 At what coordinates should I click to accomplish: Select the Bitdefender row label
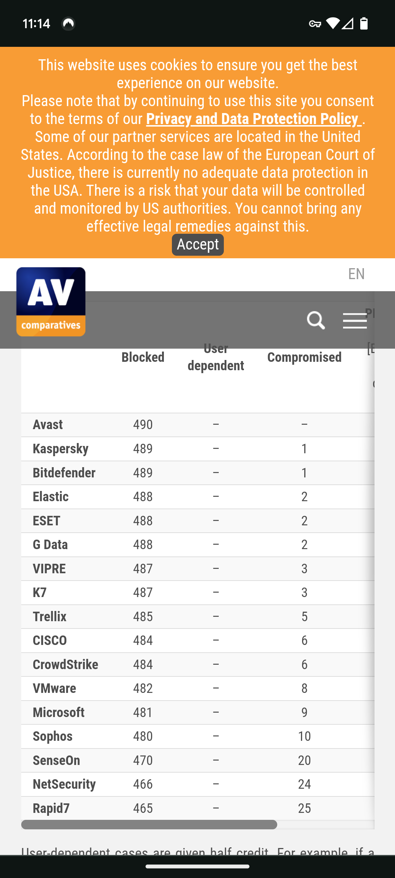point(64,473)
